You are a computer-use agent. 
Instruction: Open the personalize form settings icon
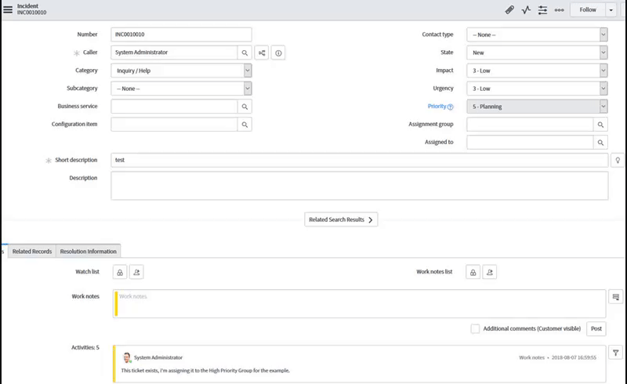pyautogui.click(x=542, y=10)
